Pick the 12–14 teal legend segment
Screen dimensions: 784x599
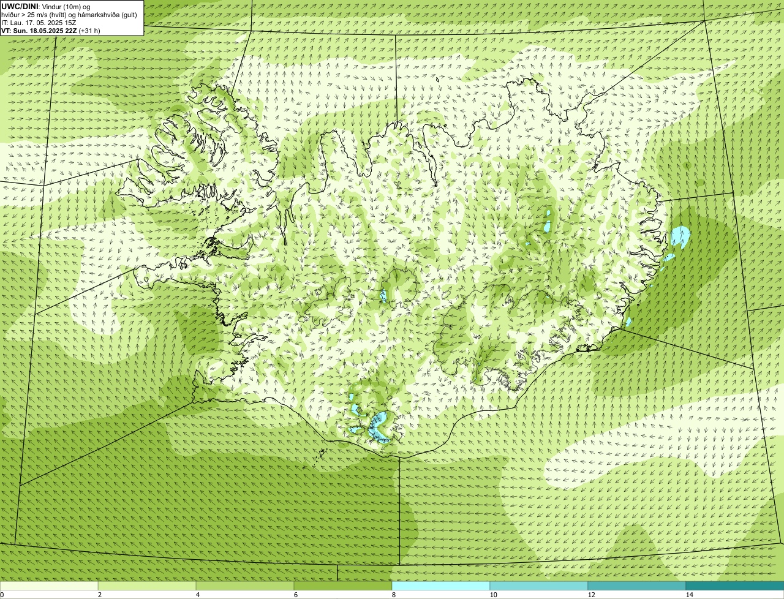coord(637,586)
